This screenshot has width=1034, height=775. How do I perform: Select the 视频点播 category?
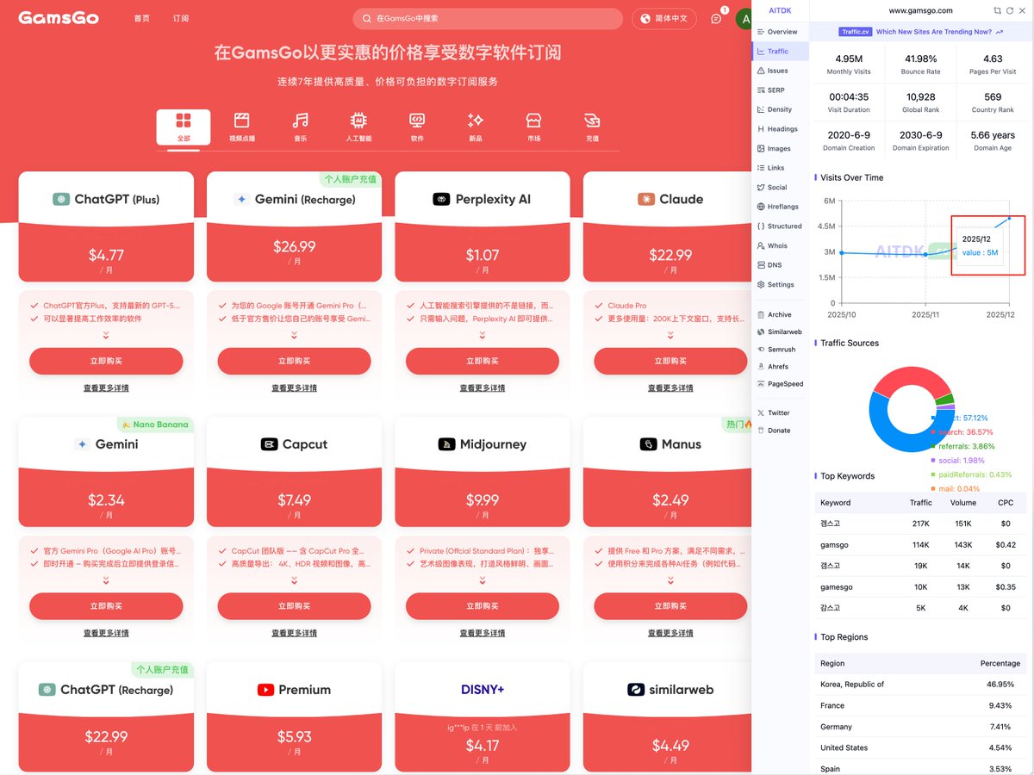pos(242,127)
